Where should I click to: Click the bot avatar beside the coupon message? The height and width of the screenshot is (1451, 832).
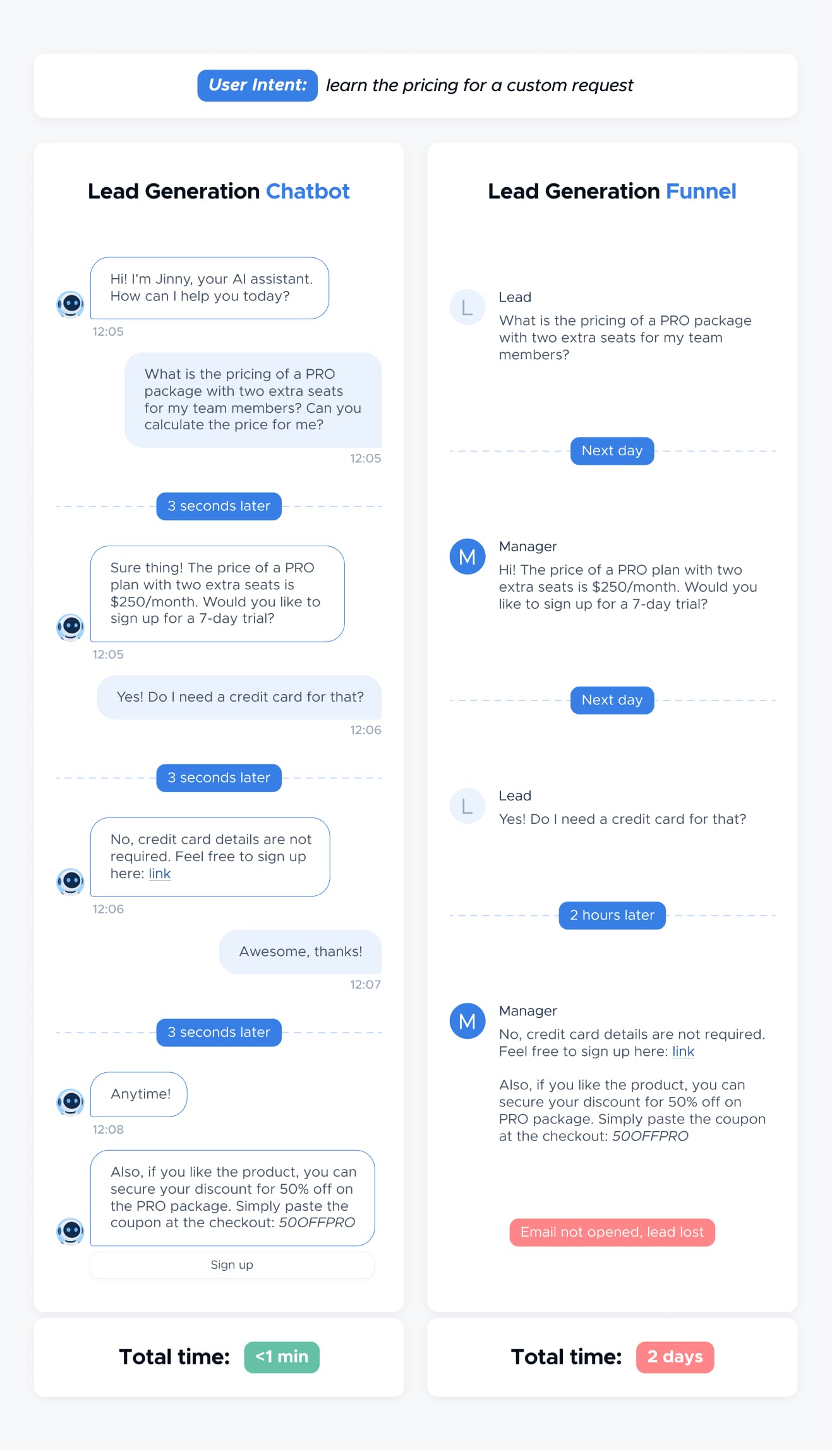click(70, 1231)
